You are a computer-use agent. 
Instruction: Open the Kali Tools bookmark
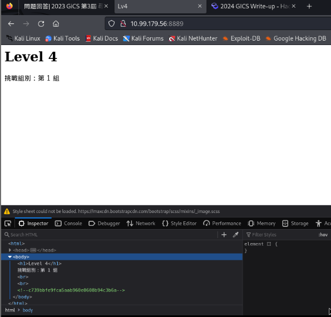point(62,38)
